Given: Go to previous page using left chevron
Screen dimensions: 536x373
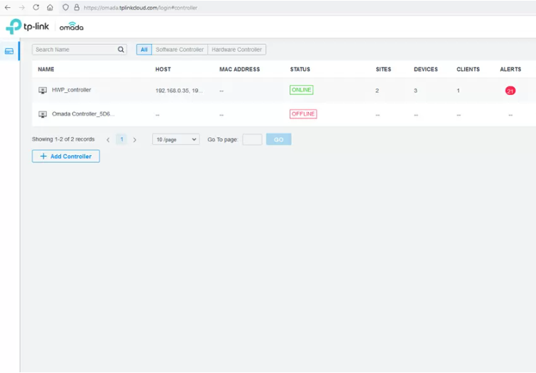Looking at the screenshot, I should [x=108, y=140].
